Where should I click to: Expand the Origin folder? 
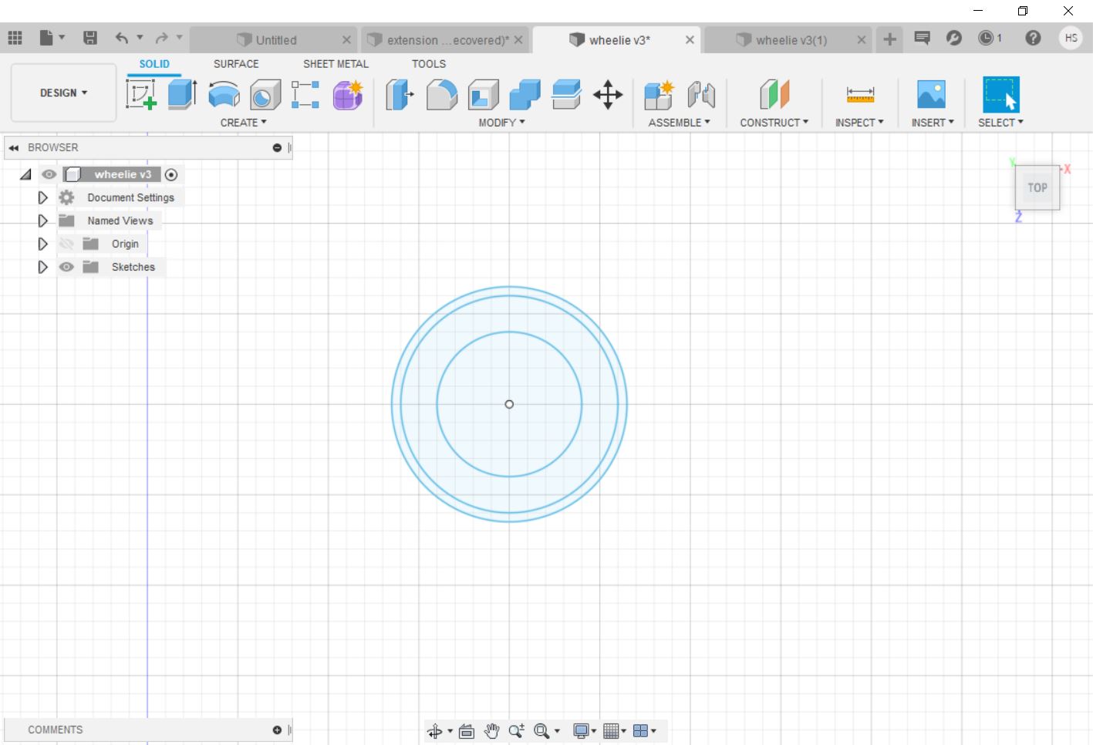[x=43, y=244]
